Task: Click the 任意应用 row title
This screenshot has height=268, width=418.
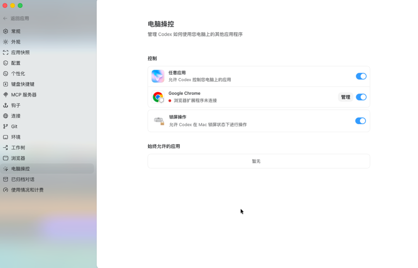Action: (177, 73)
